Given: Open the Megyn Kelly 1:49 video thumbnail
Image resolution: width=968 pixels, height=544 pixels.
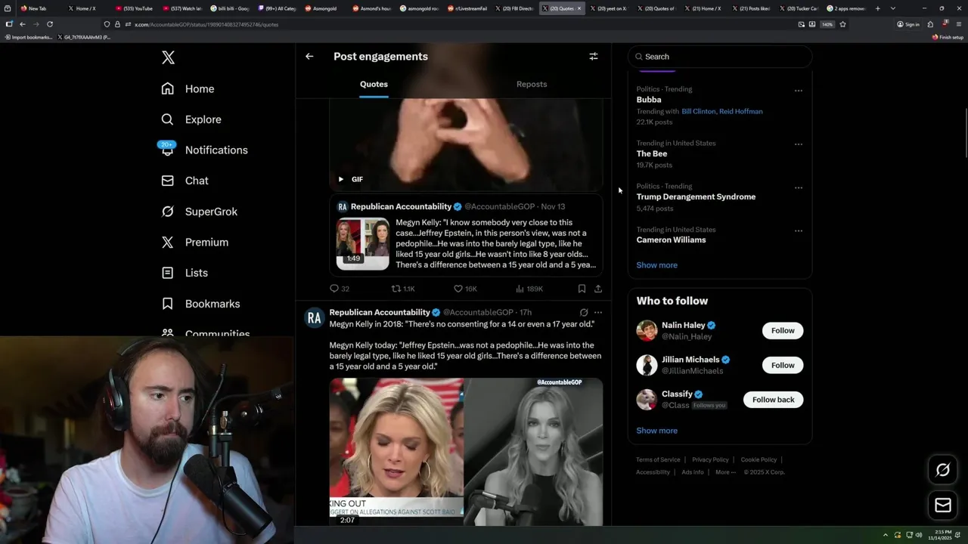Looking at the screenshot, I should [x=363, y=244].
